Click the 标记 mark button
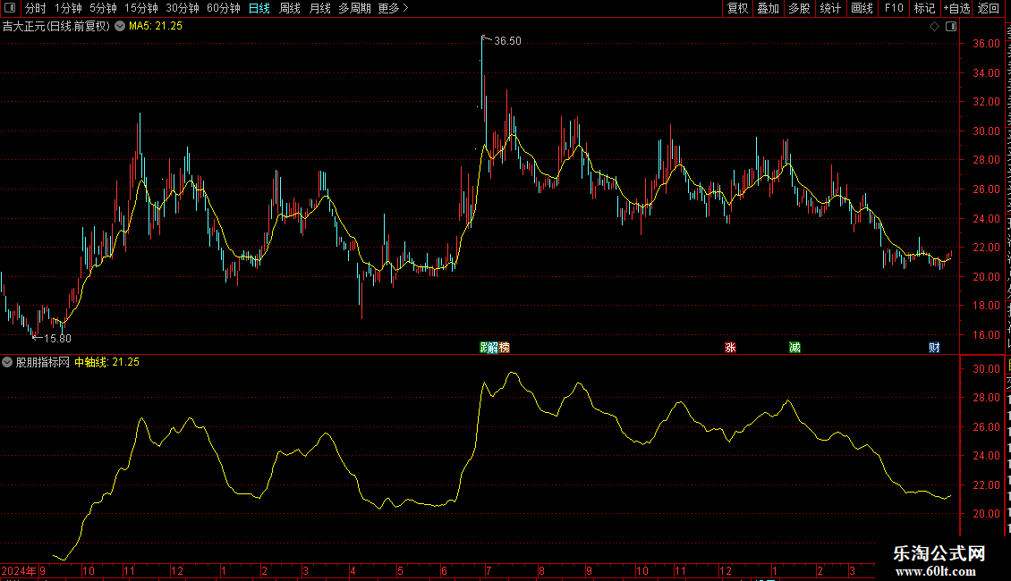The image size is (1011, 581). (924, 8)
